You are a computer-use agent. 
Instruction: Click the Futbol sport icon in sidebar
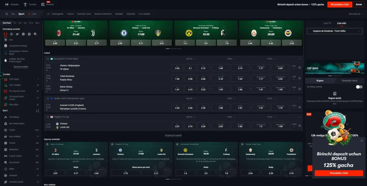[6, 130]
